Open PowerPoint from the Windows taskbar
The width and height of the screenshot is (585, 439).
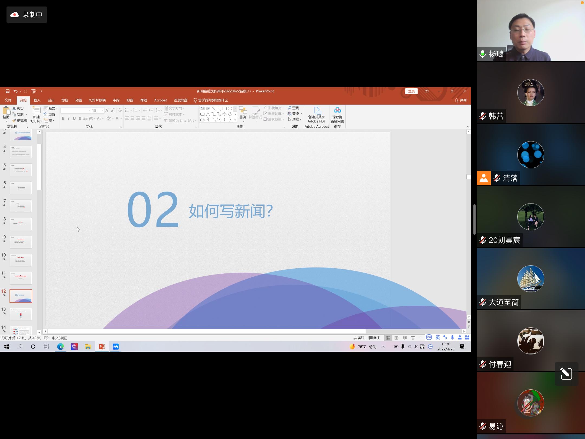tap(102, 347)
